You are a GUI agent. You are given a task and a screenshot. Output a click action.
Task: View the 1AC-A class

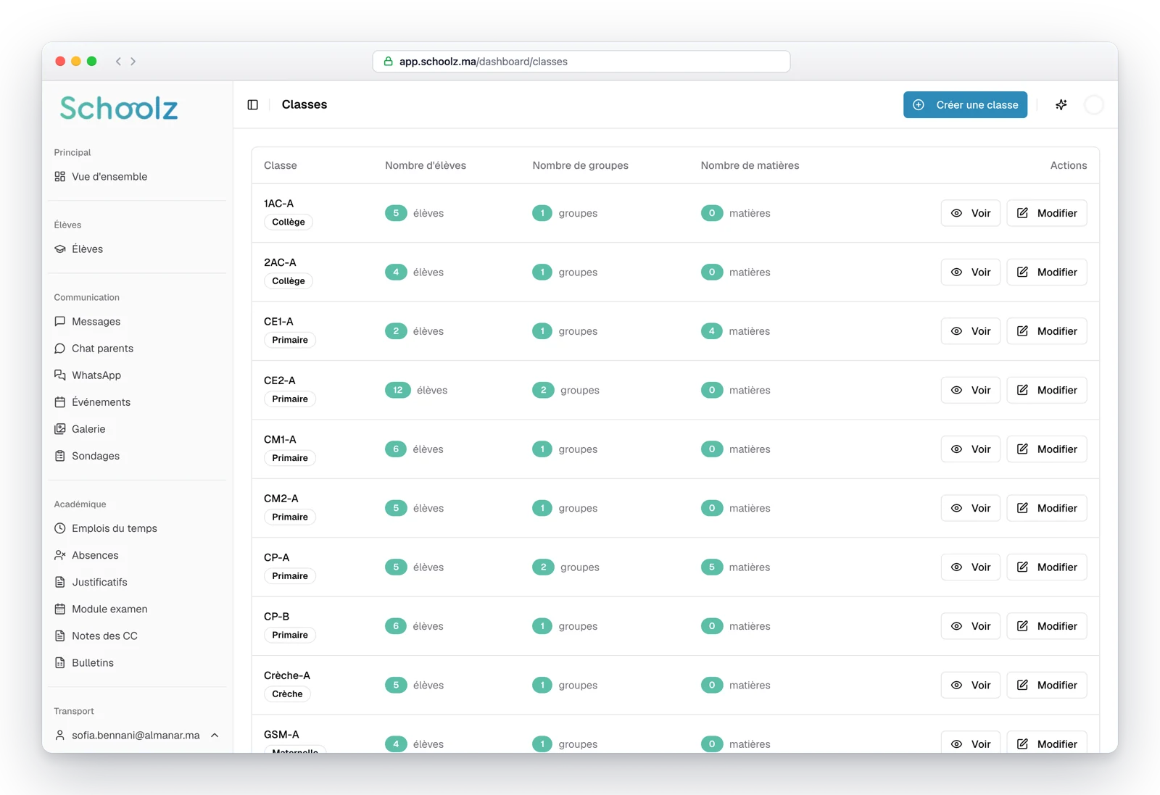970,213
